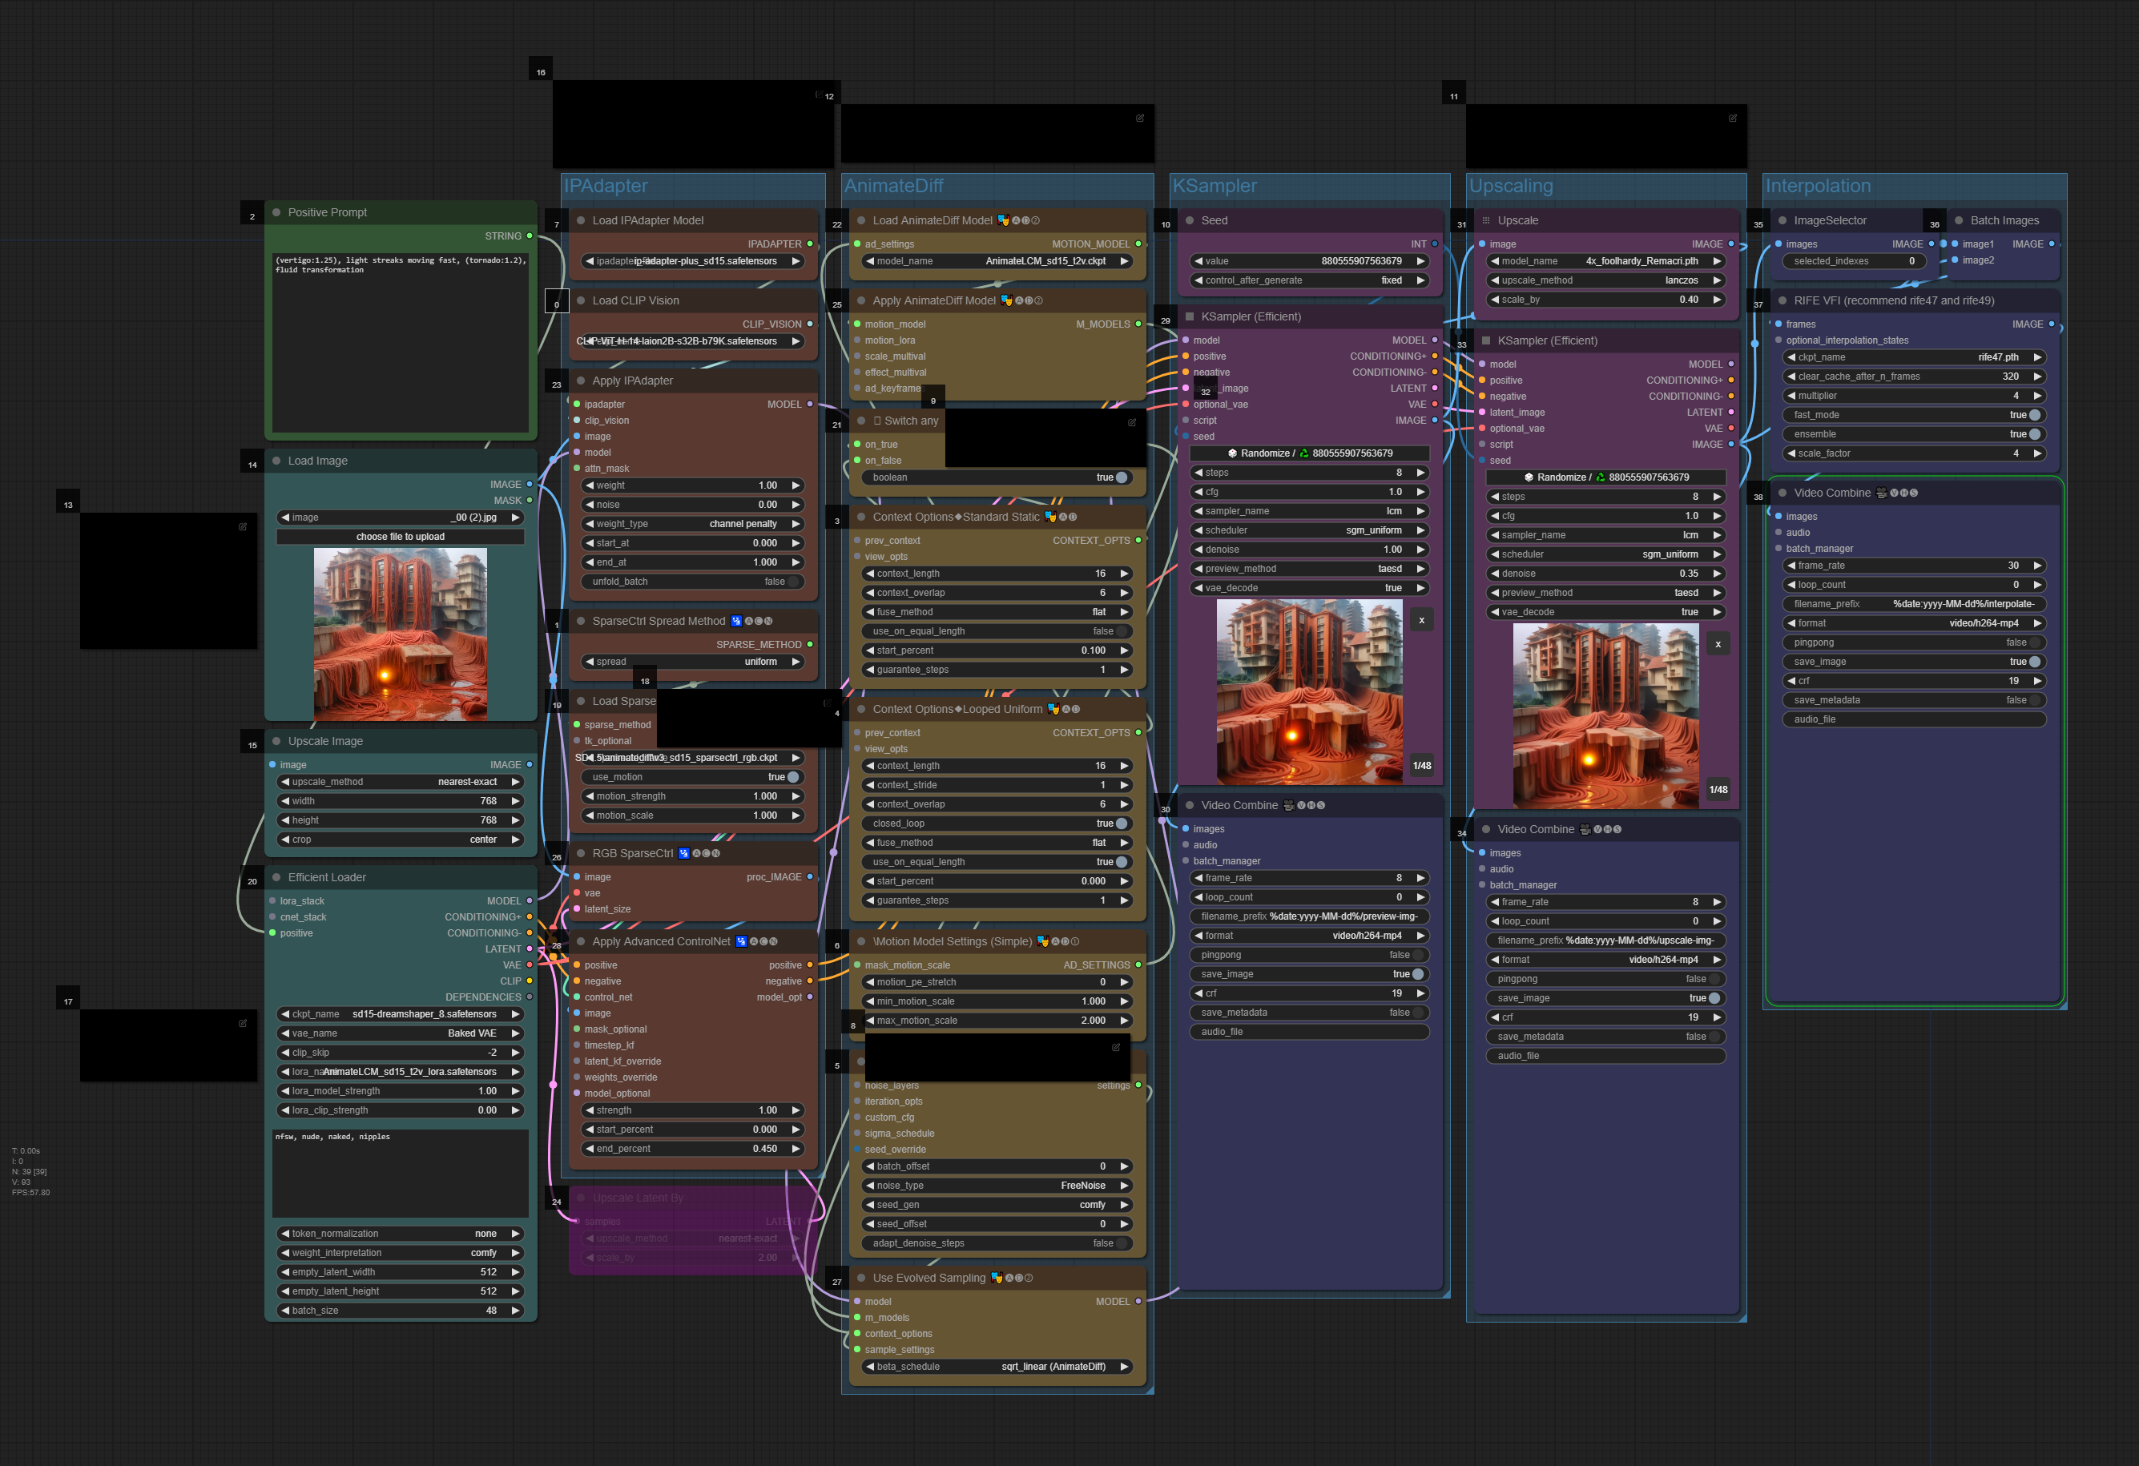Click the negative prompt text box in Efficient Loader

[x=401, y=1174]
